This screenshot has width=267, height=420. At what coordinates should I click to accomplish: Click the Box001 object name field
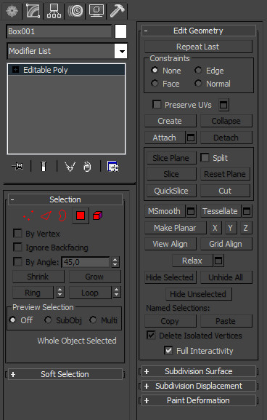59,31
